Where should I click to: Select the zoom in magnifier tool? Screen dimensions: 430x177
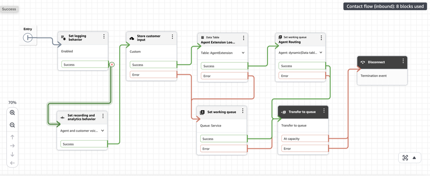pos(12,113)
